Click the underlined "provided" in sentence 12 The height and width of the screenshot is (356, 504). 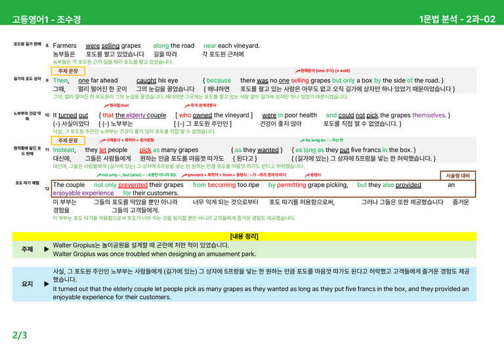408,185
